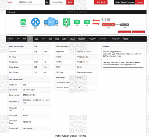Click the ACS ONT Connectivity button
This screenshot has height=137, width=149.
[x=125, y=32]
